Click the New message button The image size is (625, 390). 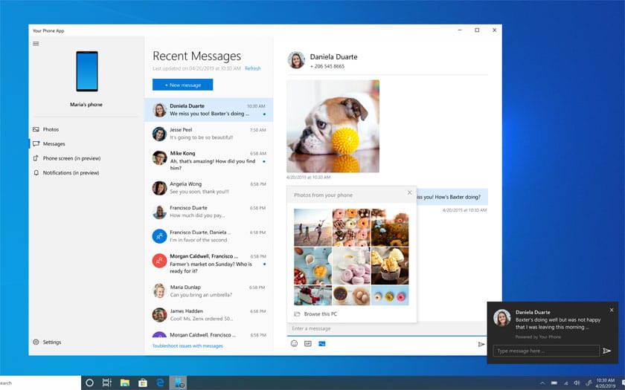[182, 85]
